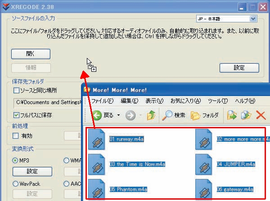
Task: Open the お気に入り(A) menu
Action: (x=185, y=101)
